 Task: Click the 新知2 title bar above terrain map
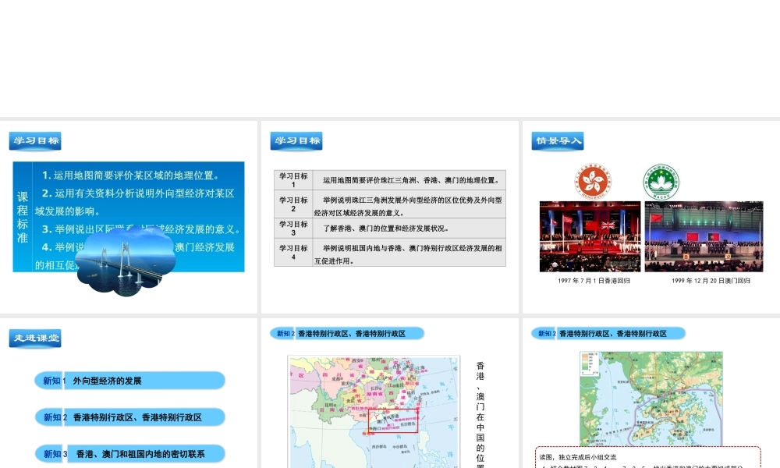click(x=608, y=333)
